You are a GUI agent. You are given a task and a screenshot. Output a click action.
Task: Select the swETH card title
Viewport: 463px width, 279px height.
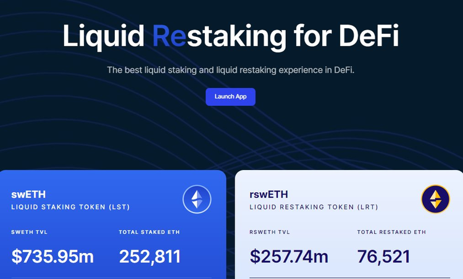(x=28, y=194)
